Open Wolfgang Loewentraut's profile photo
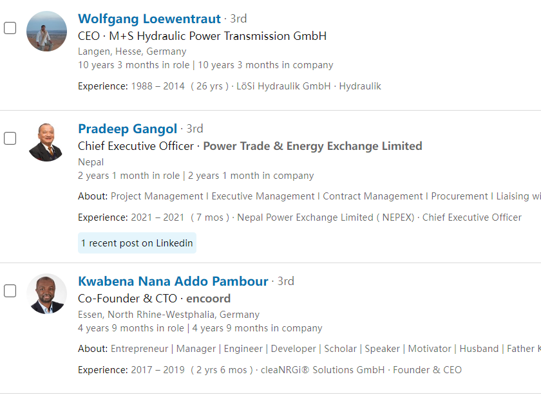Screen dimensions: 541x397 pyautogui.click(x=46, y=31)
